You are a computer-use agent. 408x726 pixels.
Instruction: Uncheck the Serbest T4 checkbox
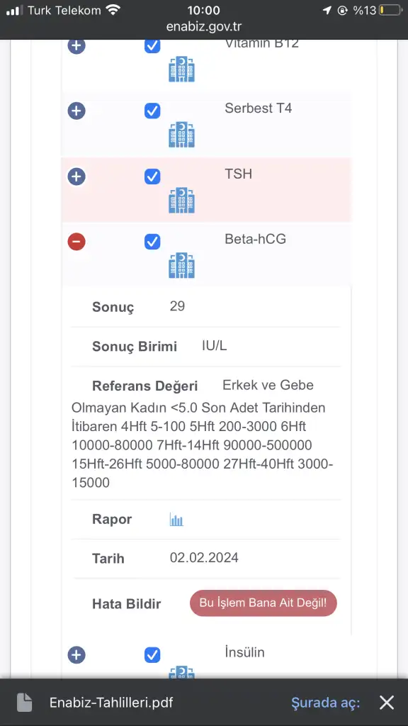[152, 111]
